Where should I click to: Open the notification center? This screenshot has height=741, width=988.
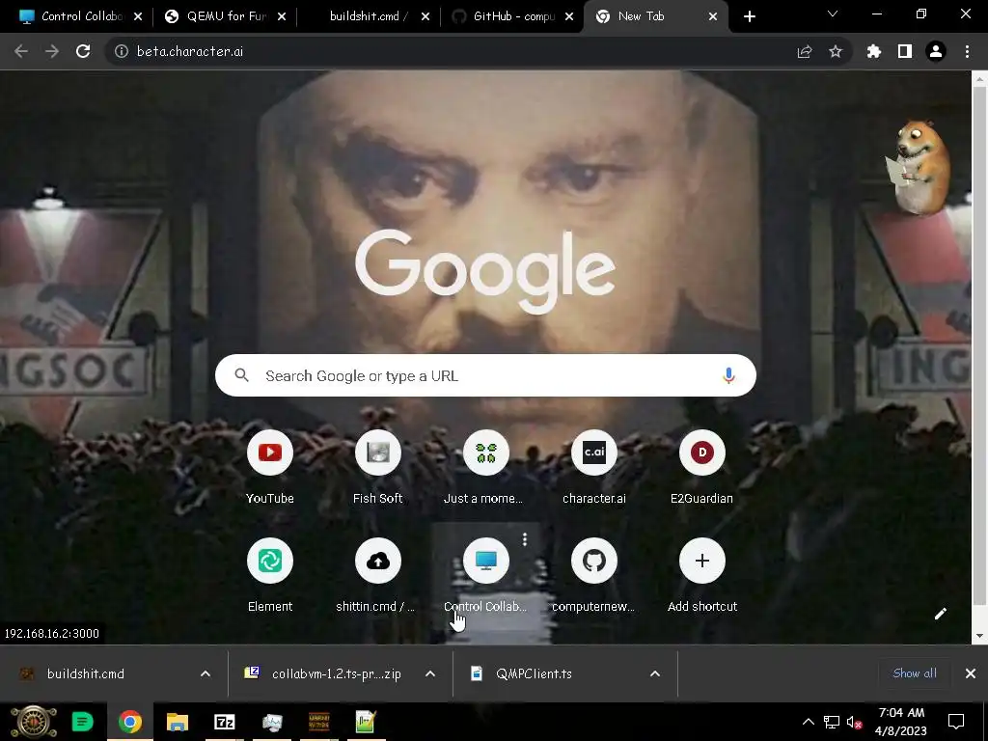coord(956,722)
